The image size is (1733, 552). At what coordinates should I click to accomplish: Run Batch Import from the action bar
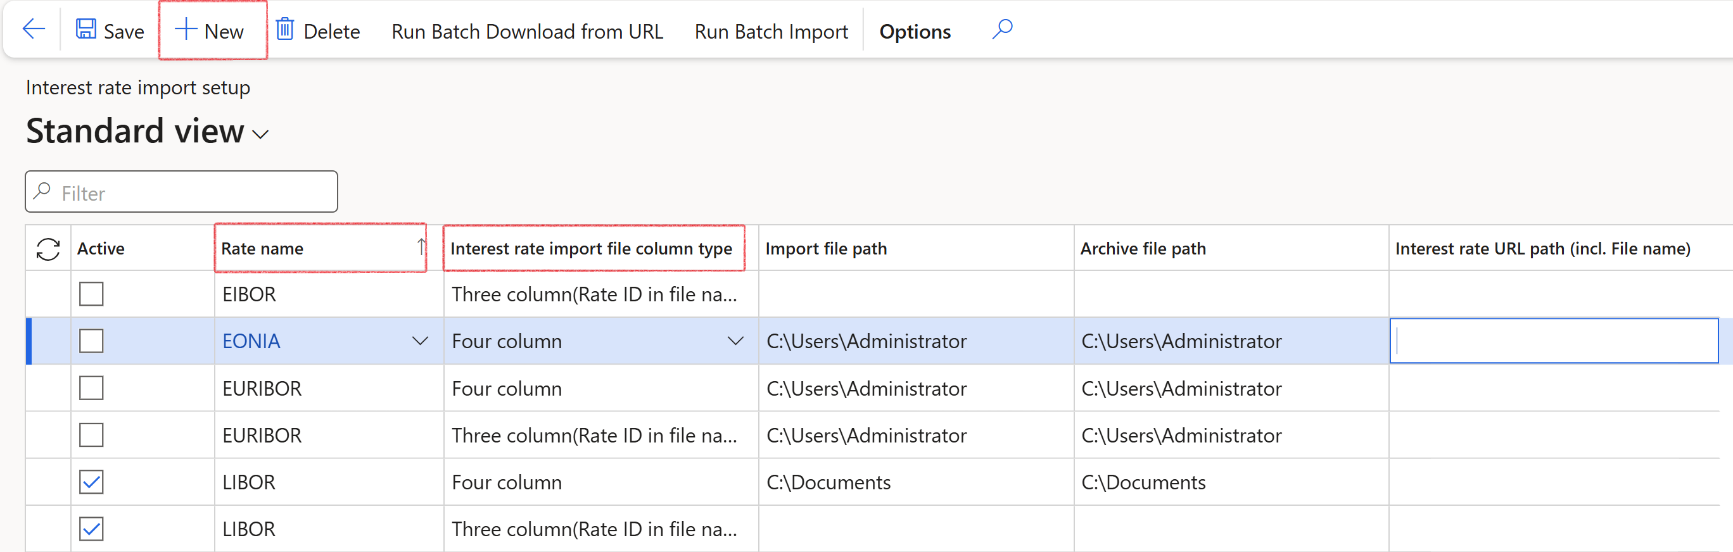(771, 32)
